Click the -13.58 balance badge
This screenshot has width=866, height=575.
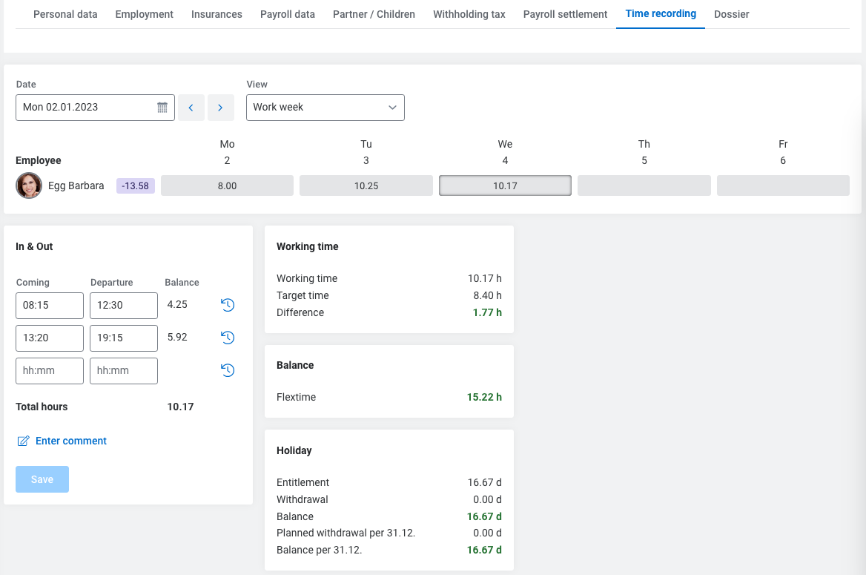coord(135,185)
